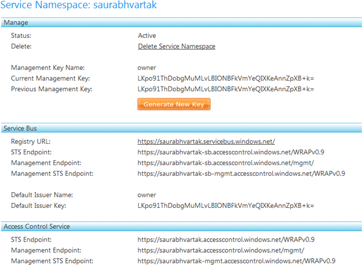Viewport: 362px width, 265px height.
Task: Click the Generate New Key button
Action: 174,104
